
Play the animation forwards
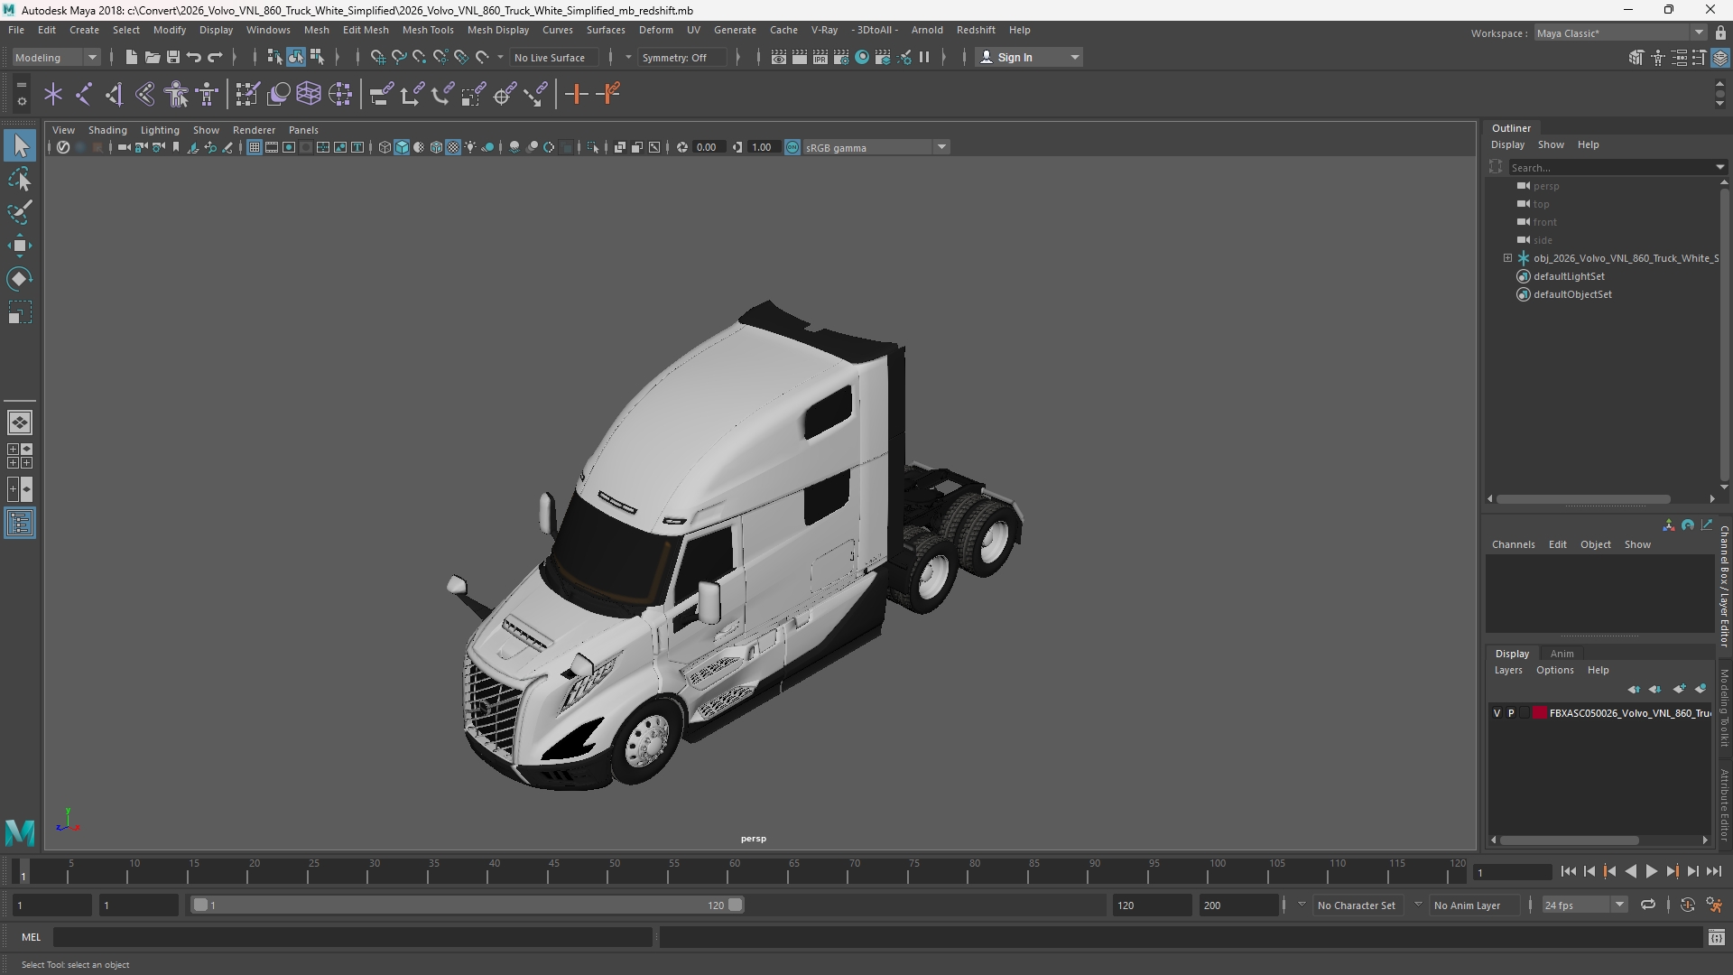1651,871
